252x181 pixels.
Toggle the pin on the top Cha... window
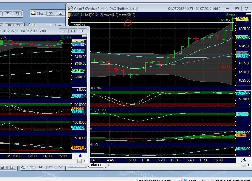click(x=51, y=13)
